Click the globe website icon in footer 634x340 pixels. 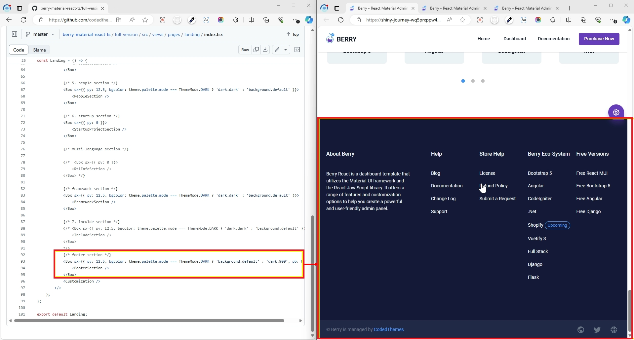pos(580,330)
